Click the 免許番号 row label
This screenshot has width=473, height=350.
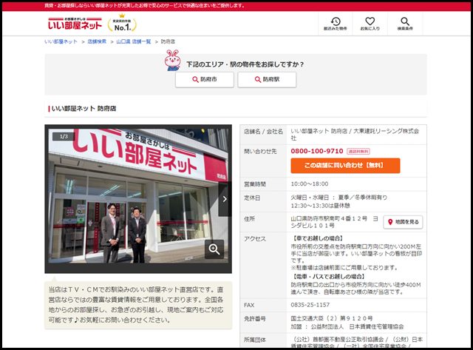tap(255, 319)
